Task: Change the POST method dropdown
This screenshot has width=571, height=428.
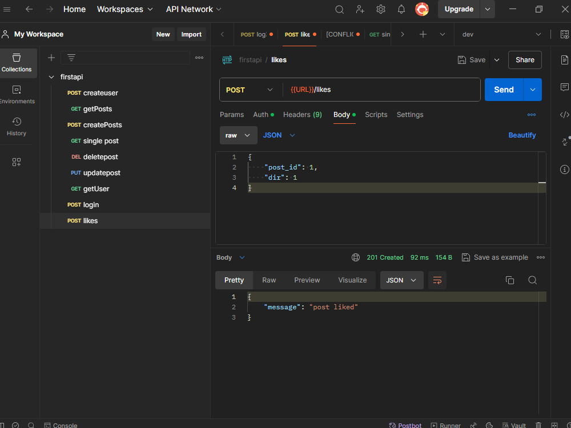Action: [250, 90]
